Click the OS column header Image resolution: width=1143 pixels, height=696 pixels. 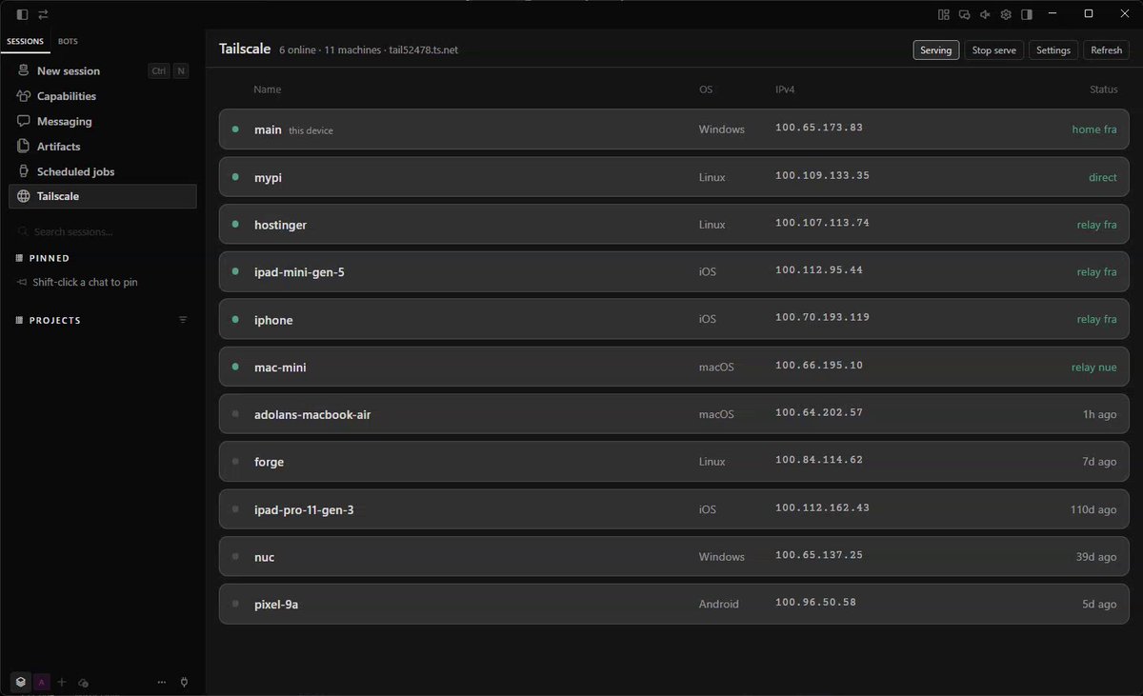pos(706,89)
